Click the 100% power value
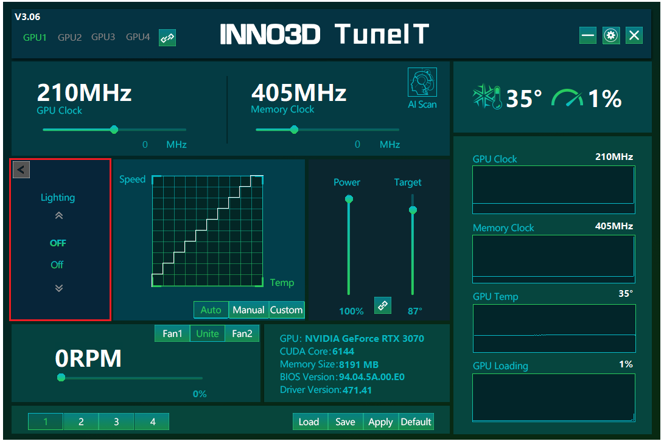664x444 pixels. click(x=352, y=311)
